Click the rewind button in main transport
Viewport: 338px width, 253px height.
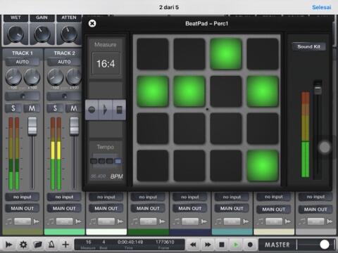click(193, 245)
